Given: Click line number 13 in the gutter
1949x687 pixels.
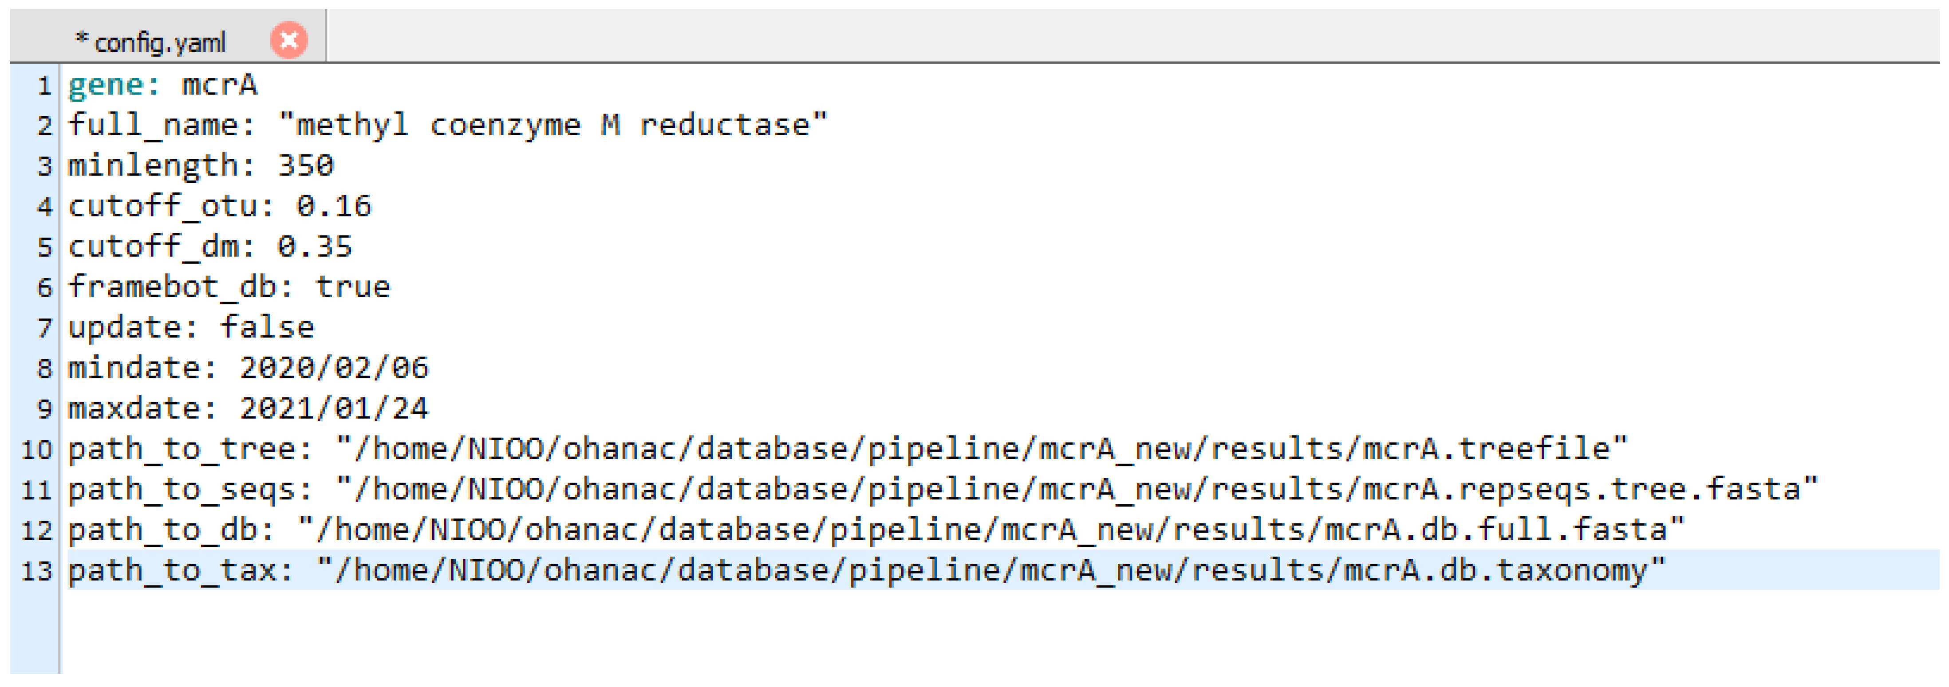Looking at the screenshot, I should pyautogui.click(x=37, y=571).
